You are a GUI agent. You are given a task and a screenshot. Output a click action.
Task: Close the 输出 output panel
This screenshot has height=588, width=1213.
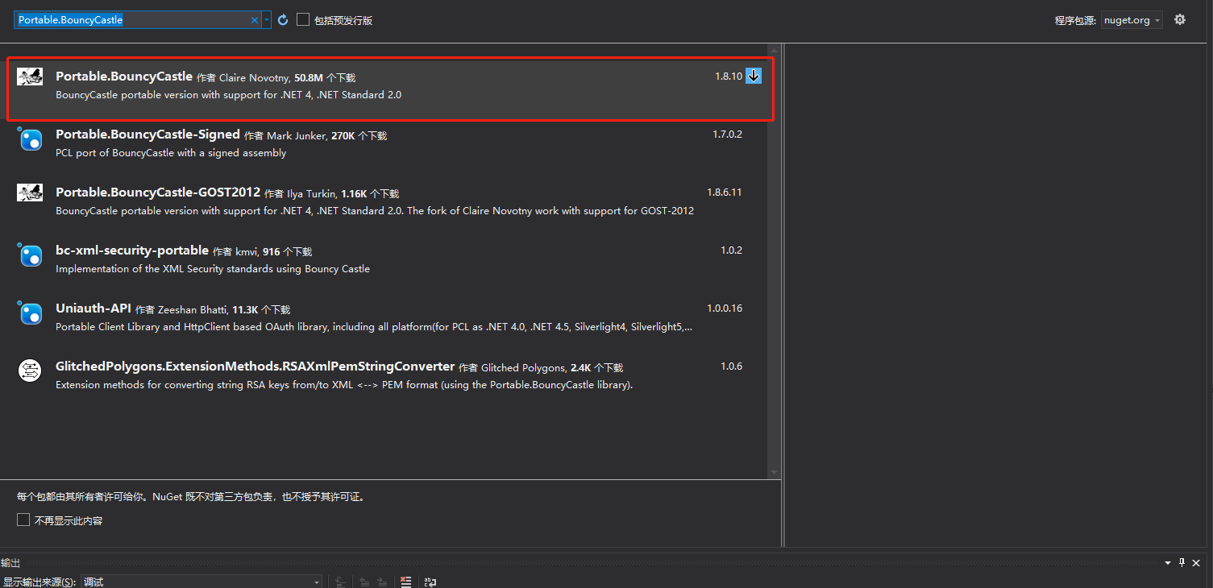1197,563
